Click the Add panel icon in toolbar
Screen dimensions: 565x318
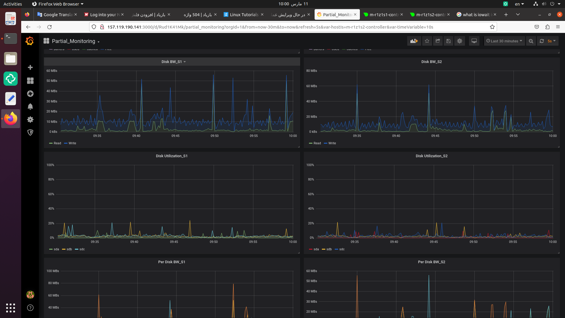(x=414, y=41)
